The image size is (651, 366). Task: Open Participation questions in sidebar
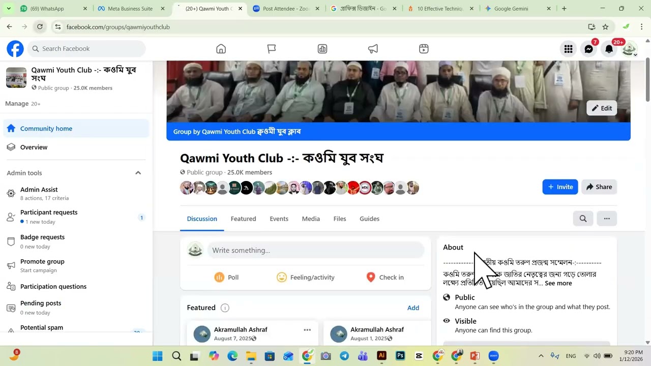point(76,287)
